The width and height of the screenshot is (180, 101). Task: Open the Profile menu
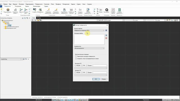pyautogui.click(x=58, y=4)
